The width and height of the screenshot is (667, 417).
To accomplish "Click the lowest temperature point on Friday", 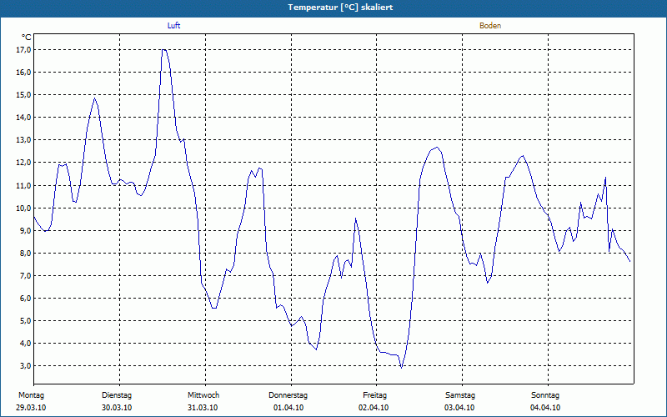I will point(401,368).
